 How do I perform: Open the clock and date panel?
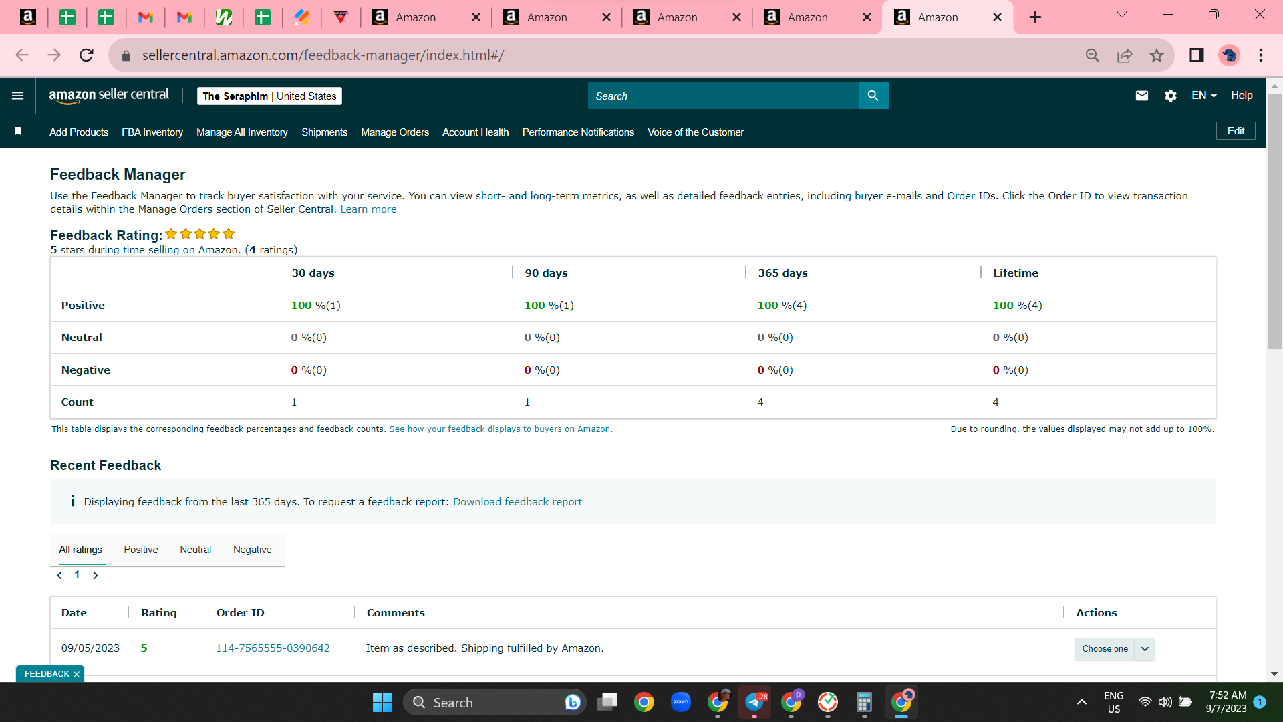pyautogui.click(x=1227, y=703)
